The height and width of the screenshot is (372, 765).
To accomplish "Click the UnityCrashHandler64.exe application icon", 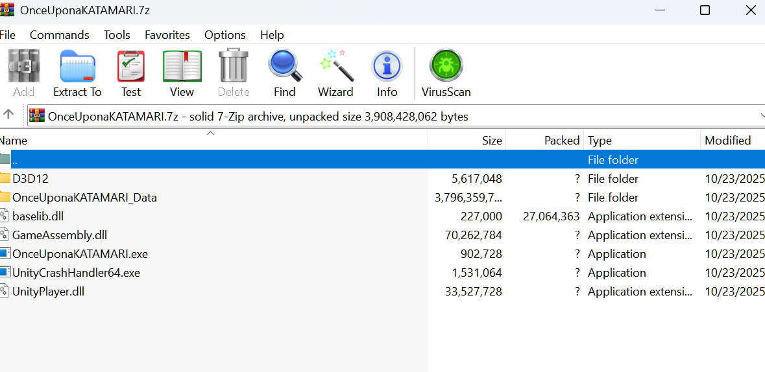I will (x=5, y=272).
